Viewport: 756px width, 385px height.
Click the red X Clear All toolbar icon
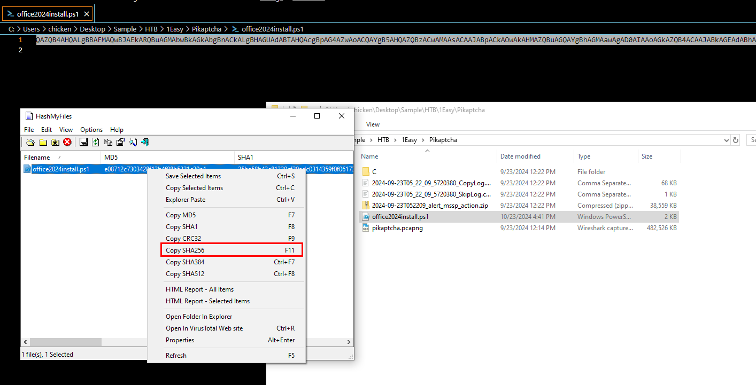click(x=67, y=142)
